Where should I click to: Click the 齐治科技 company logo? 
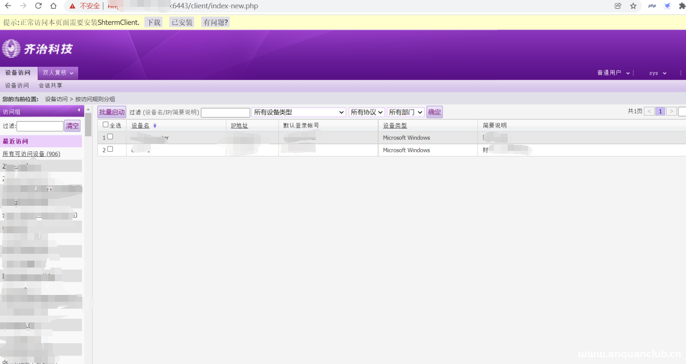(38, 48)
